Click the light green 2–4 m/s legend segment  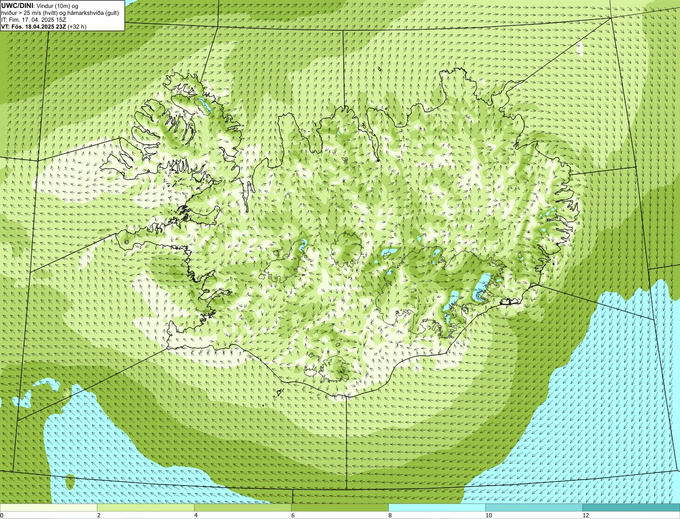[x=146, y=508]
